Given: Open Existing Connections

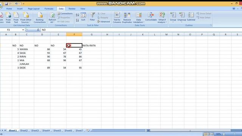Looking at the screenshot, I should (x=40, y=18).
